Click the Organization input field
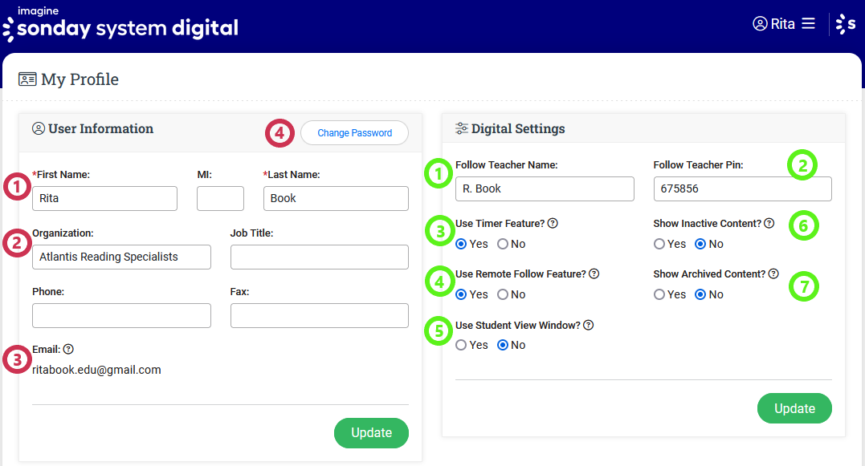865x466 pixels. click(121, 257)
